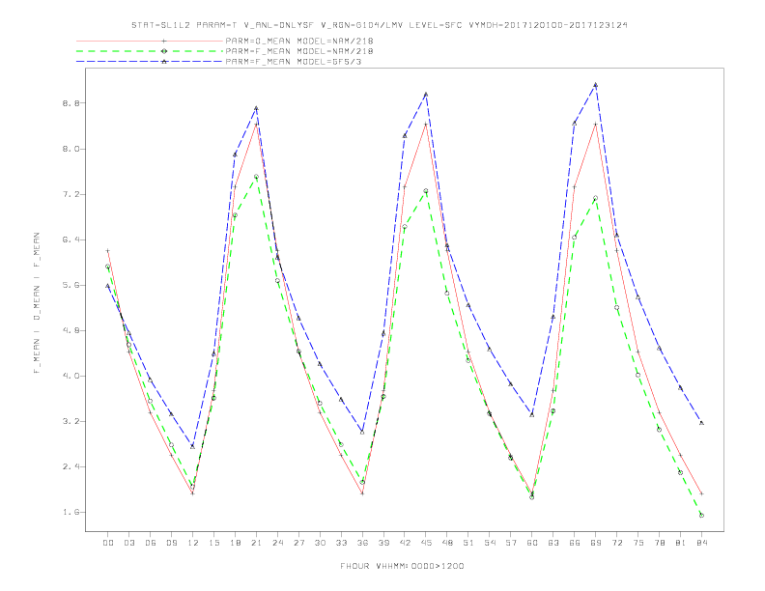Click x-axis hour label 21

256,543
